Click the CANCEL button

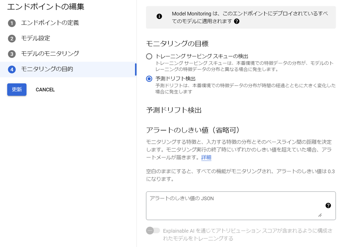point(45,90)
